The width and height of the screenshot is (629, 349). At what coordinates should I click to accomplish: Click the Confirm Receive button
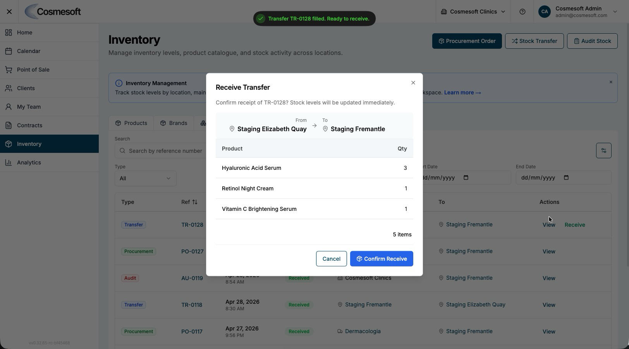tap(382, 259)
